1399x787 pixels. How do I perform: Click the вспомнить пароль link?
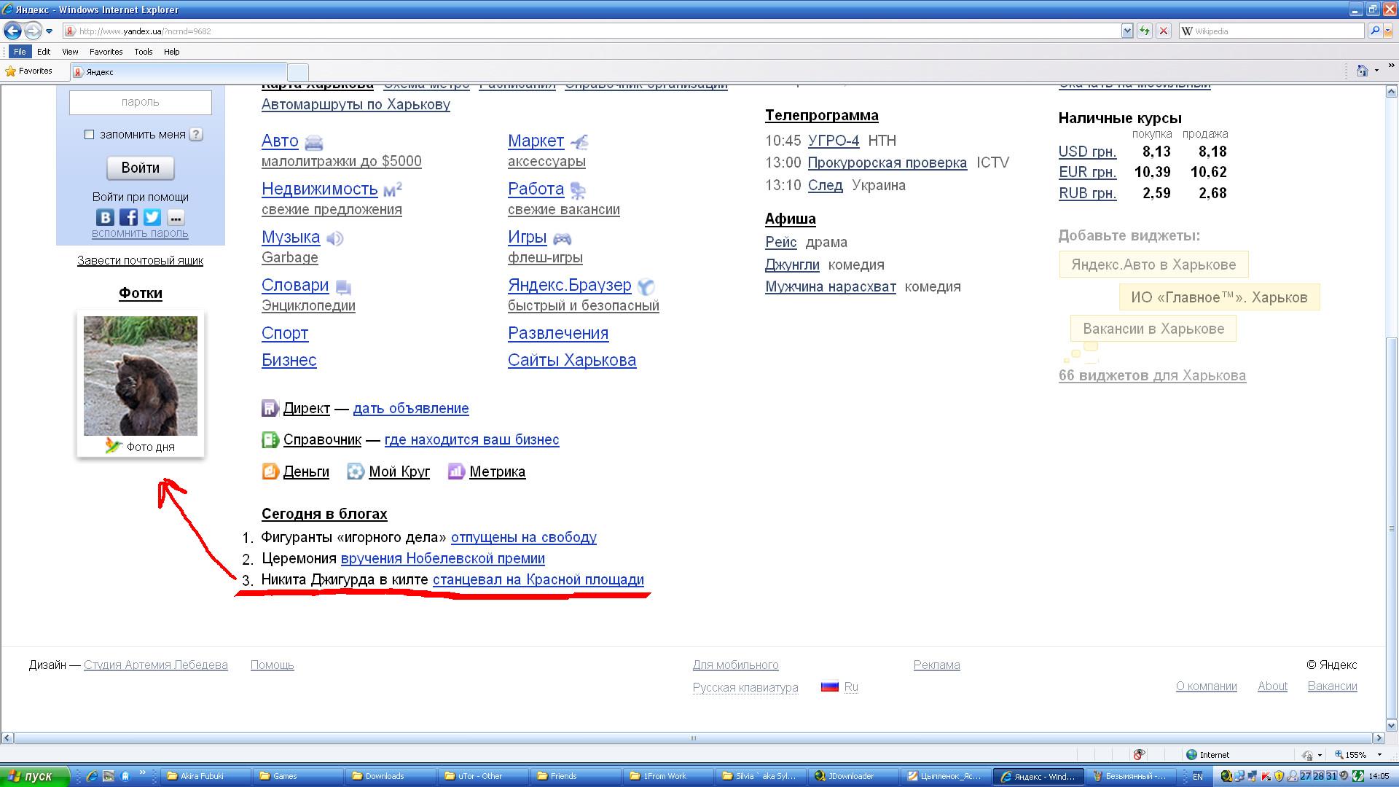pos(140,233)
